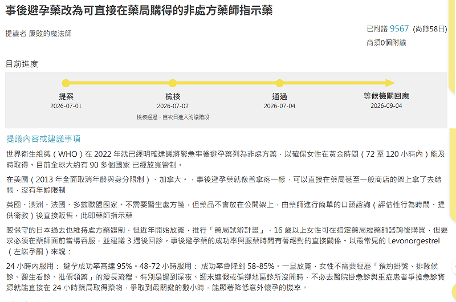Click the date 2026-09-04
This screenshot has width=456, height=302.
(x=386, y=106)
